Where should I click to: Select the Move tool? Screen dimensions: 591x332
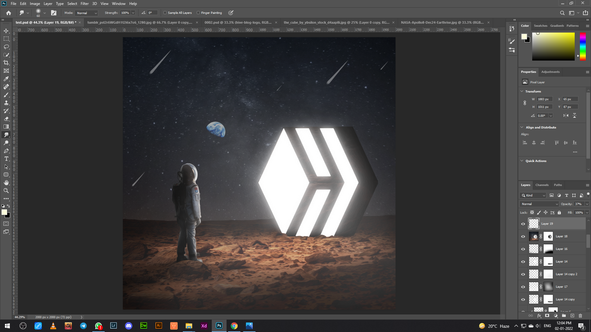6,31
